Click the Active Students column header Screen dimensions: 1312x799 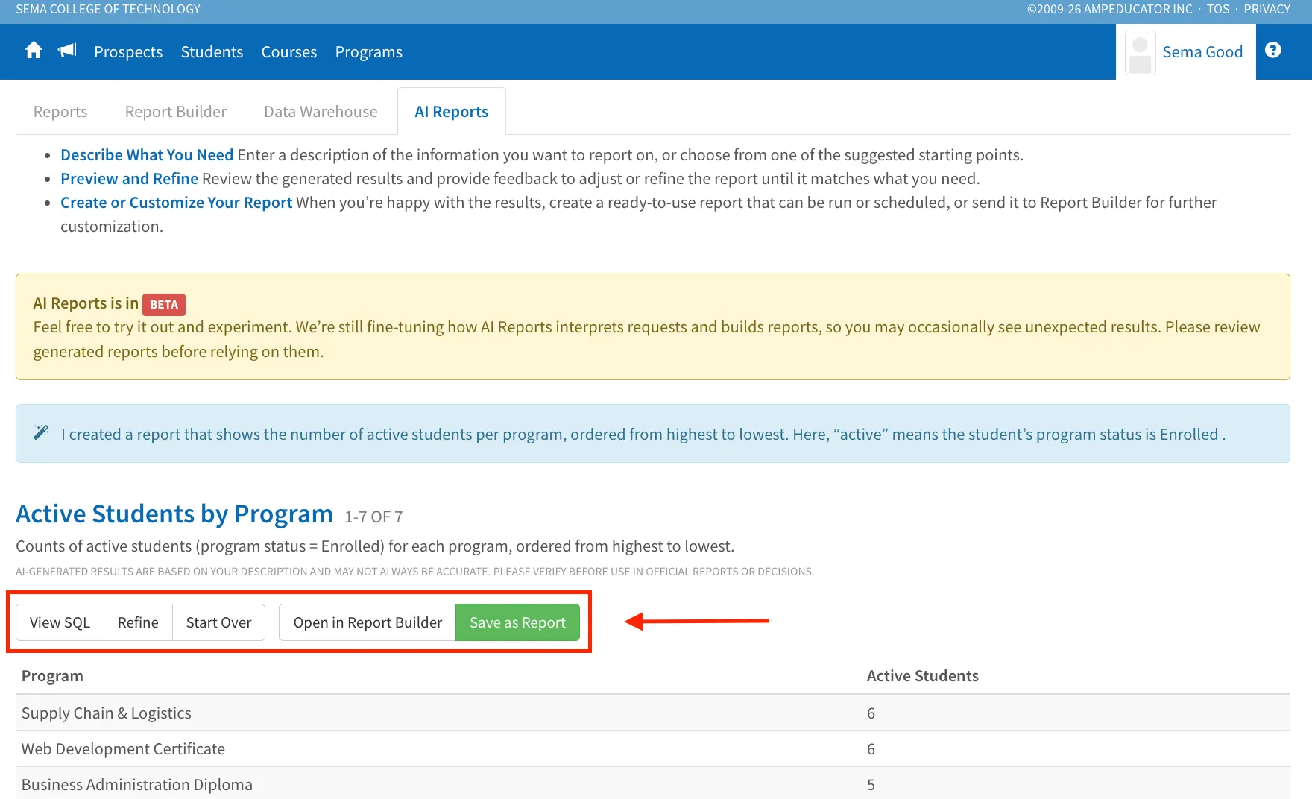coord(922,676)
